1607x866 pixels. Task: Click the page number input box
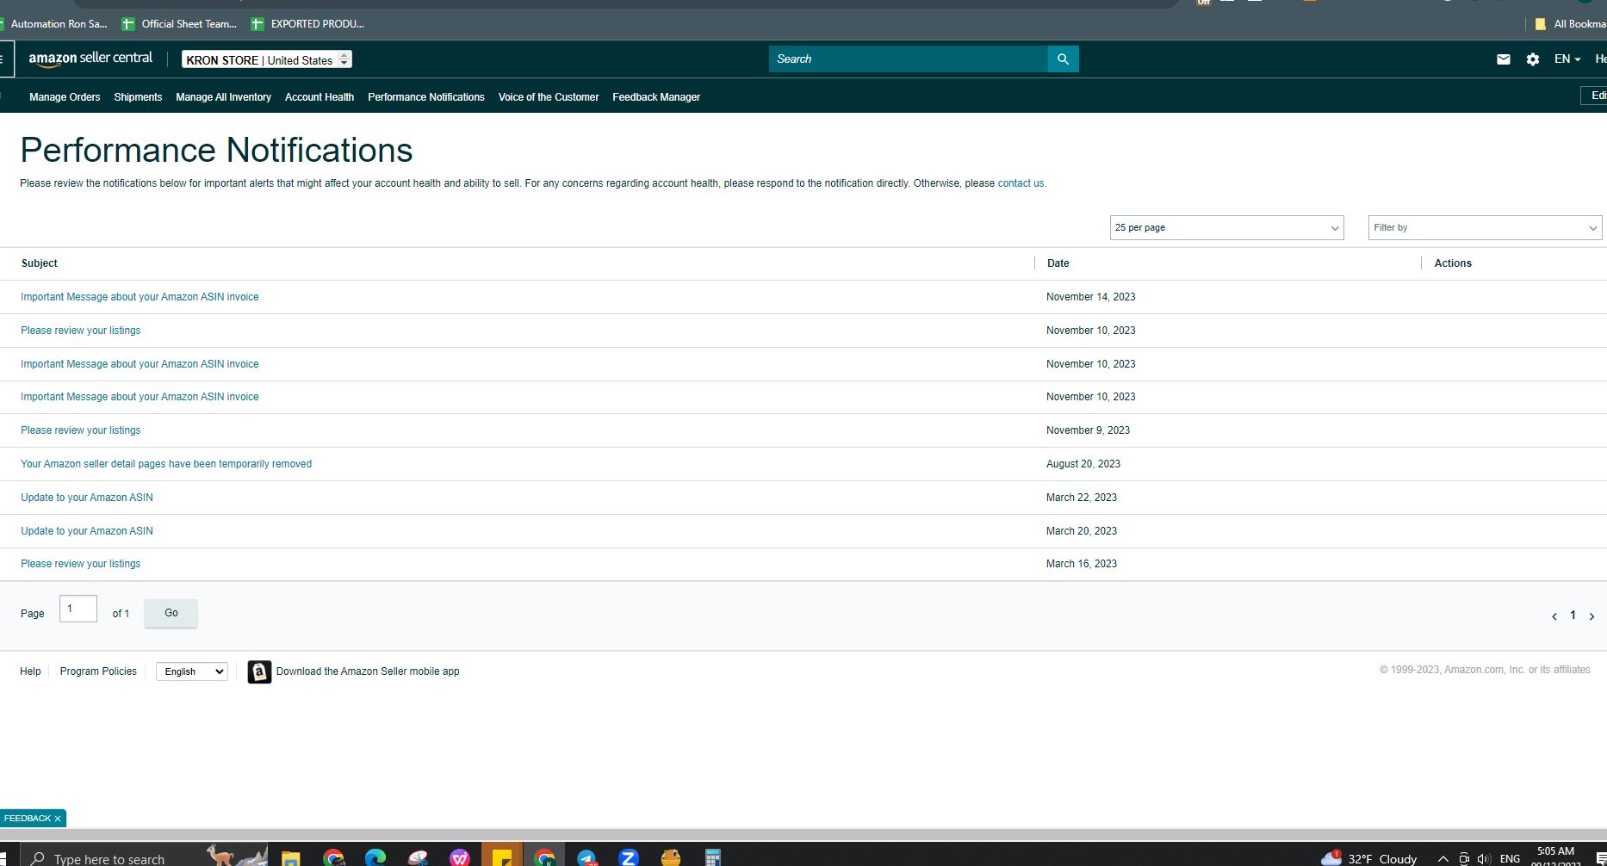[x=78, y=609]
